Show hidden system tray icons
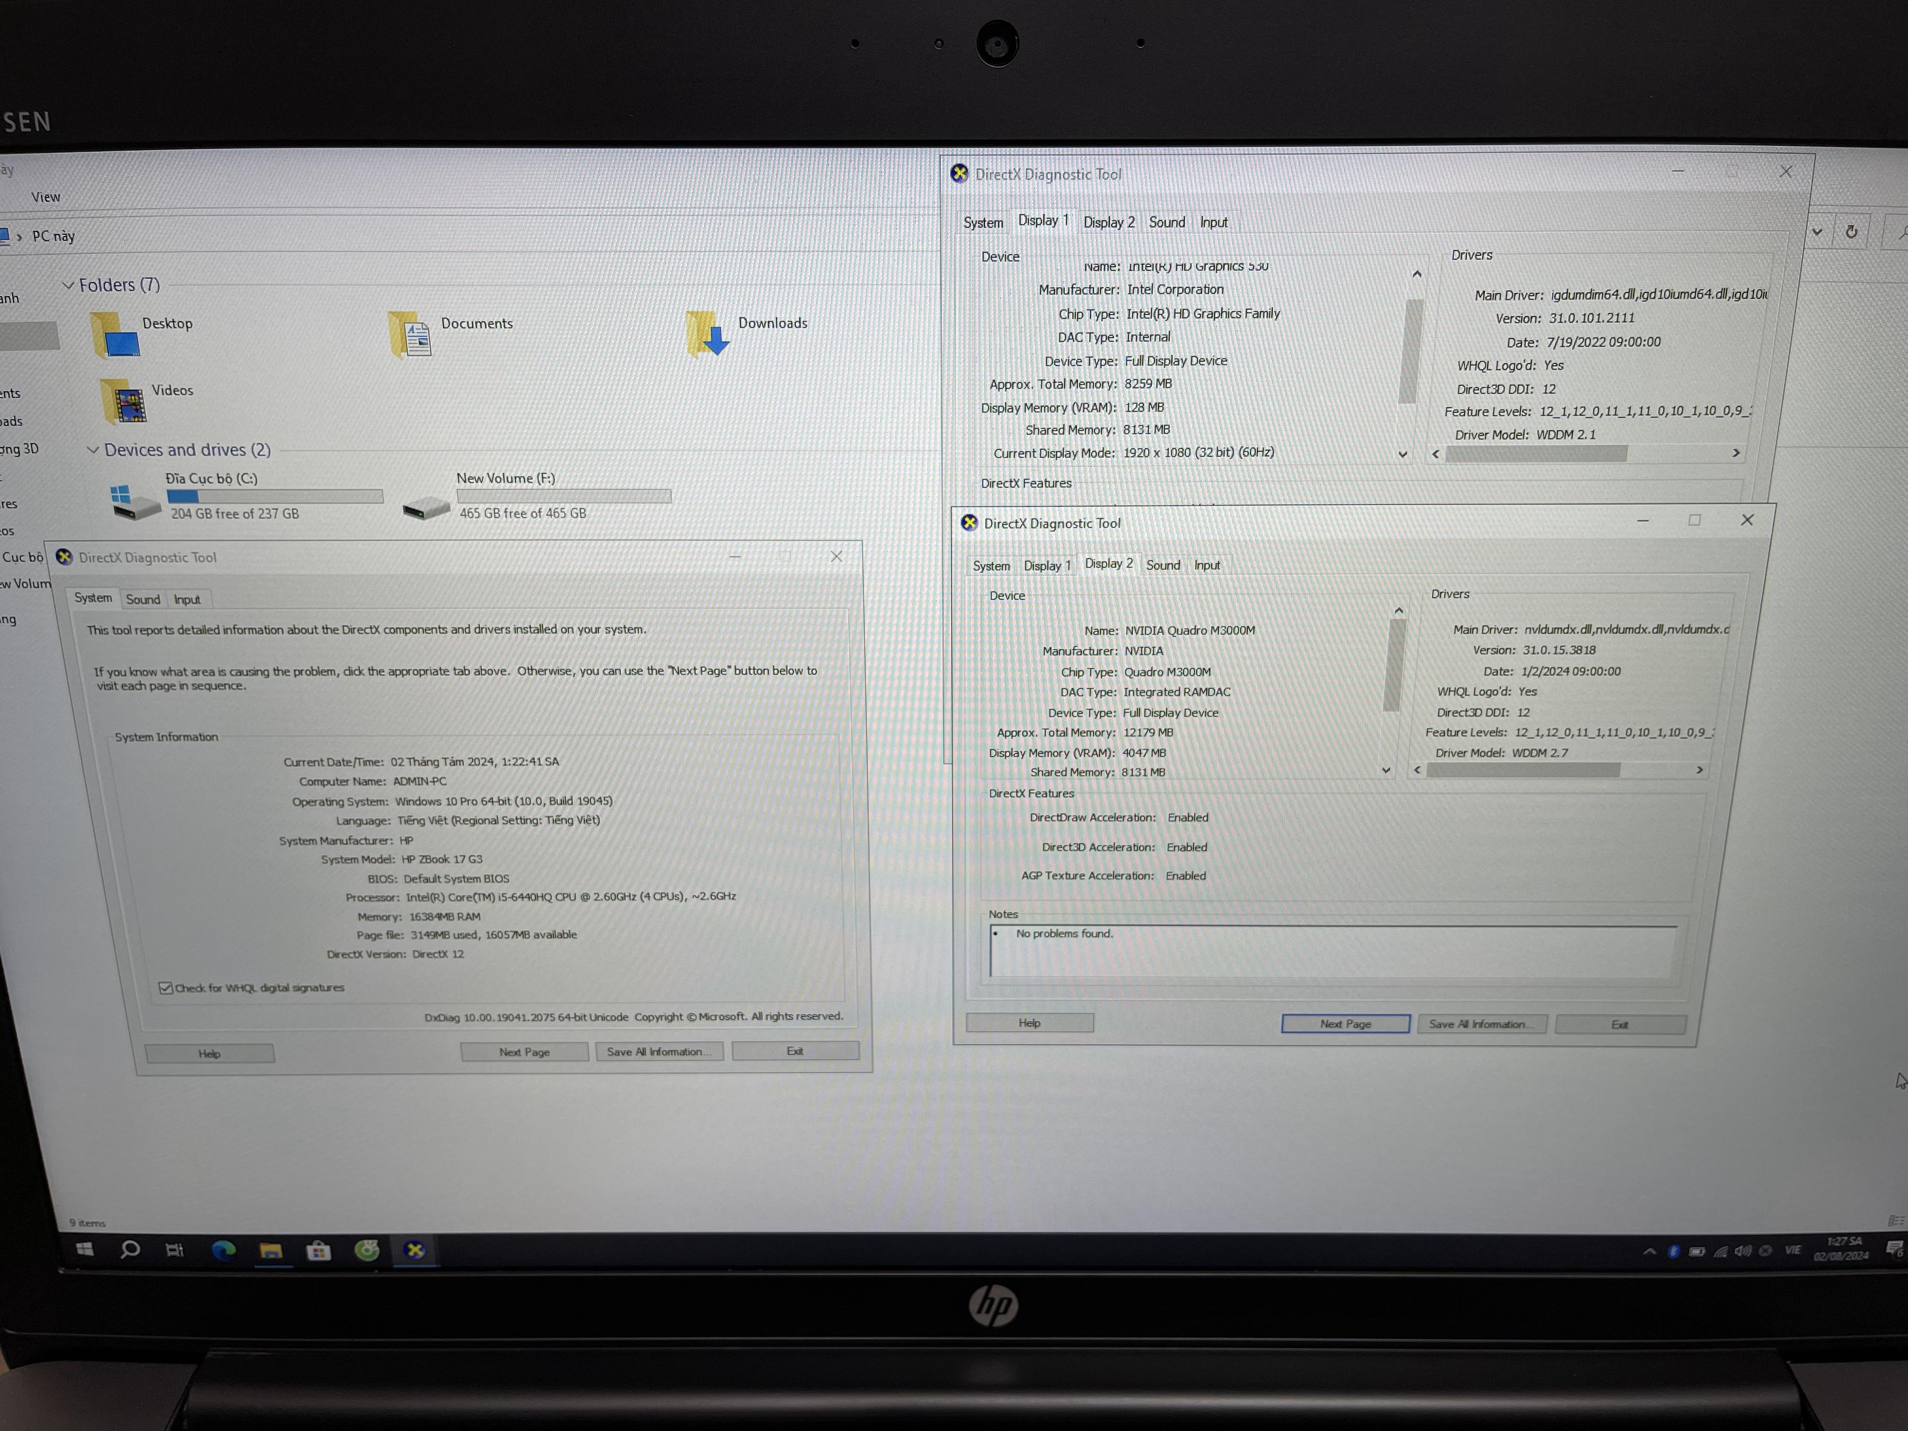The image size is (1908, 1431). tap(1649, 1251)
